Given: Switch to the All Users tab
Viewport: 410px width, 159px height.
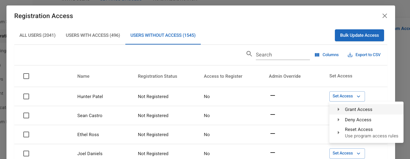Looking at the screenshot, I should click(38, 35).
